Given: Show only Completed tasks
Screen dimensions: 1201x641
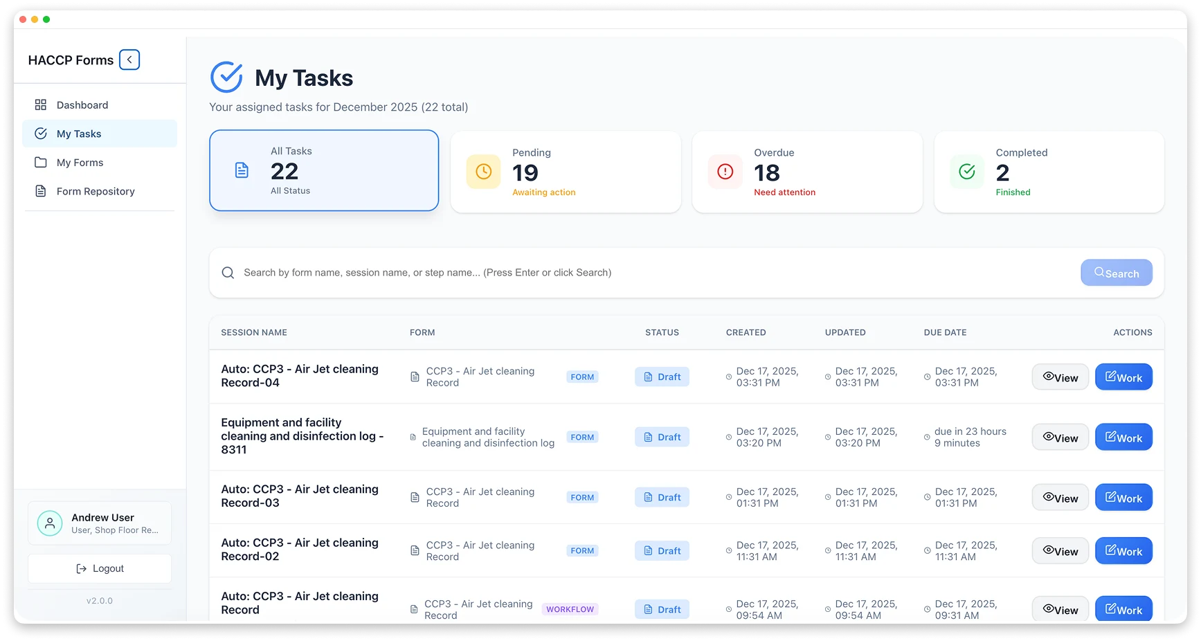Looking at the screenshot, I should click(1049, 171).
